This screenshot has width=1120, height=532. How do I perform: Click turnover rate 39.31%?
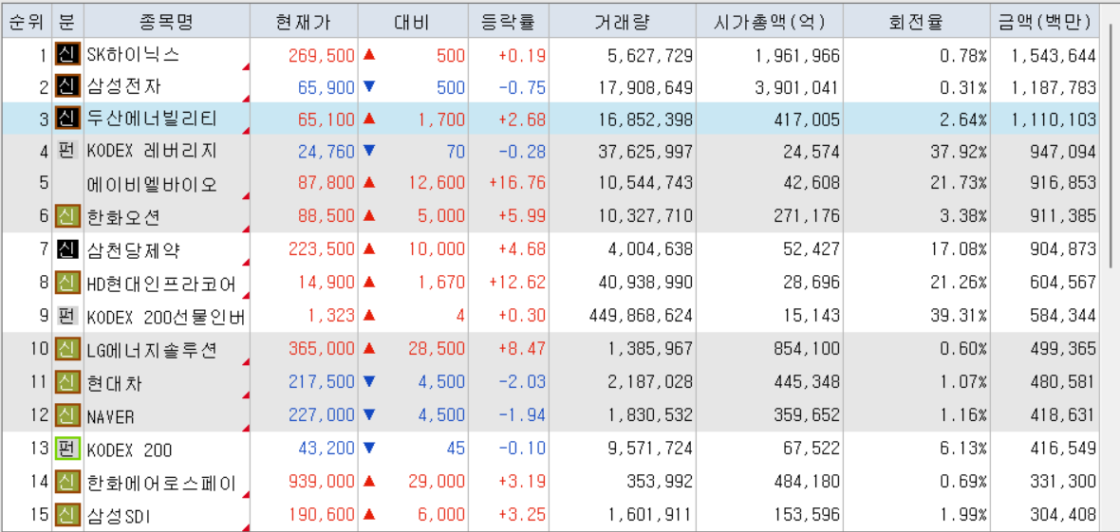pyautogui.click(x=958, y=315)
